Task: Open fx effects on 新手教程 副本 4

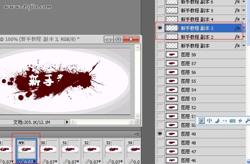Action: 237,19
